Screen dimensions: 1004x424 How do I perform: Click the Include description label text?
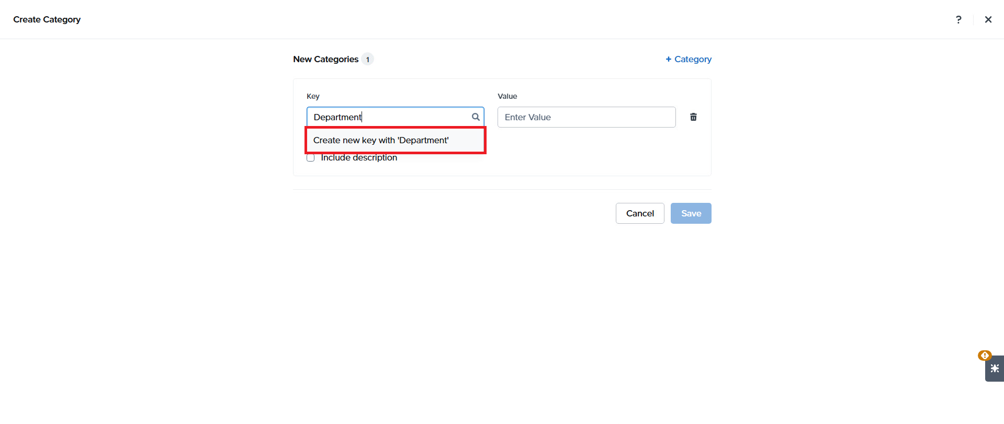click(x=359, y=157)
